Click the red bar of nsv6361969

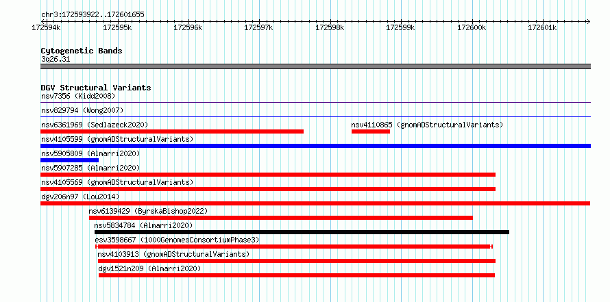172,131
